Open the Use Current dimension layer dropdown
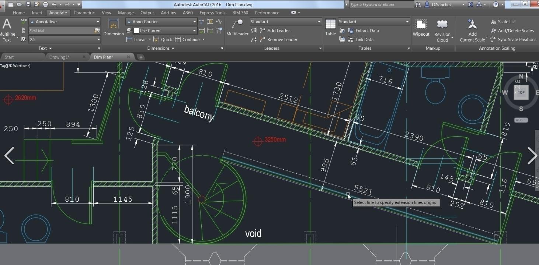Image resolution: width=539 pixels, height=265 pixels. (194, 31)
